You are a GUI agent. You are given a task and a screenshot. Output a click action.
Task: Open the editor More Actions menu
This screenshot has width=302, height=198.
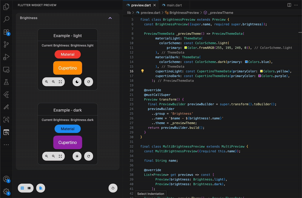[x=296, y=5]
